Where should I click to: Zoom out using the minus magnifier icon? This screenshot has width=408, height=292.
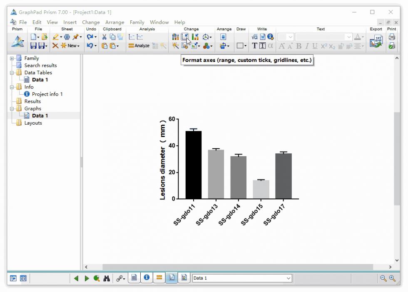pyautogui.click(x=383, y=278)
